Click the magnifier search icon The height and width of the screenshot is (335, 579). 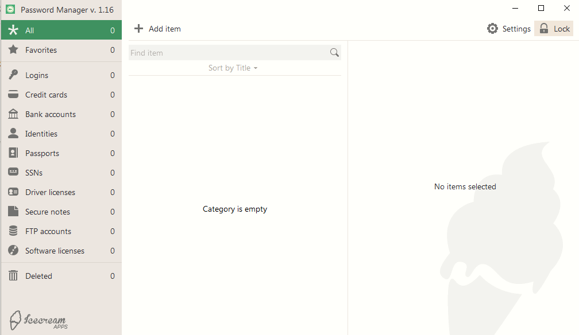click(x=334, y=53)
